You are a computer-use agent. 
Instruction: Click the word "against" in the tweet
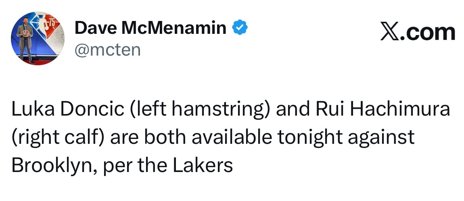386,138
